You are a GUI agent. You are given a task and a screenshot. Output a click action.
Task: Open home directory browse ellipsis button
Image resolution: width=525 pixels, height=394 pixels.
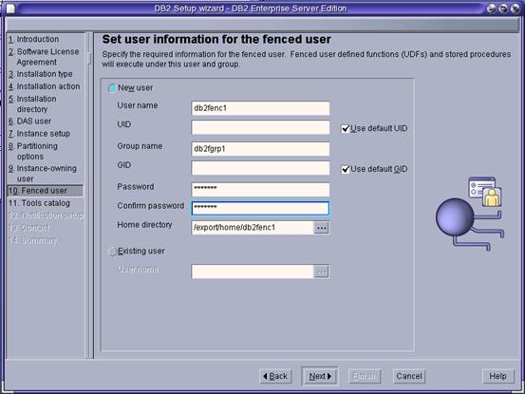pos(321,228)
